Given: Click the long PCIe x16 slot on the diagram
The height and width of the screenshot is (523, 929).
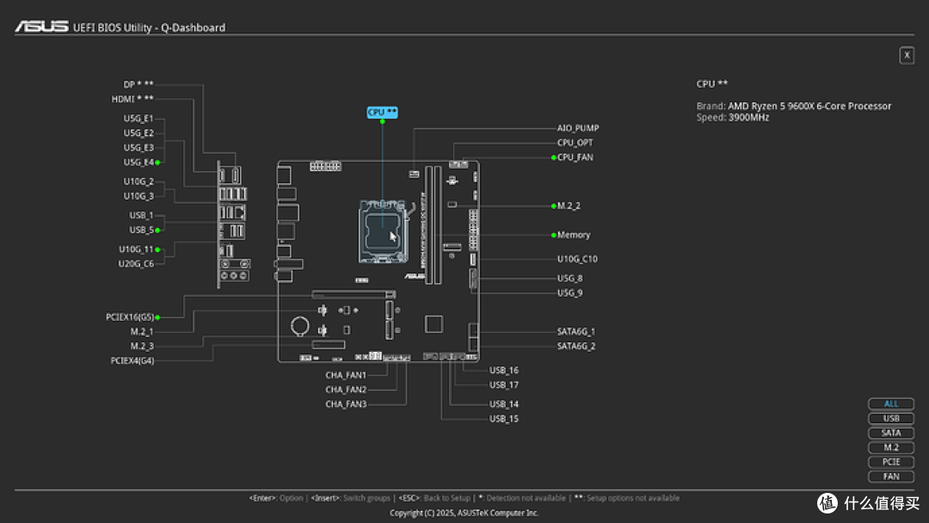Looking at the screenshot, I should [x=354, y=294].
